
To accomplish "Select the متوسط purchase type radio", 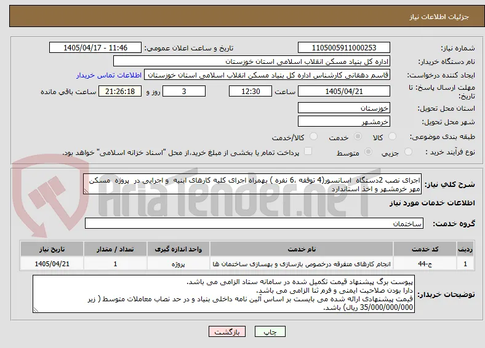I will (368, 151).
